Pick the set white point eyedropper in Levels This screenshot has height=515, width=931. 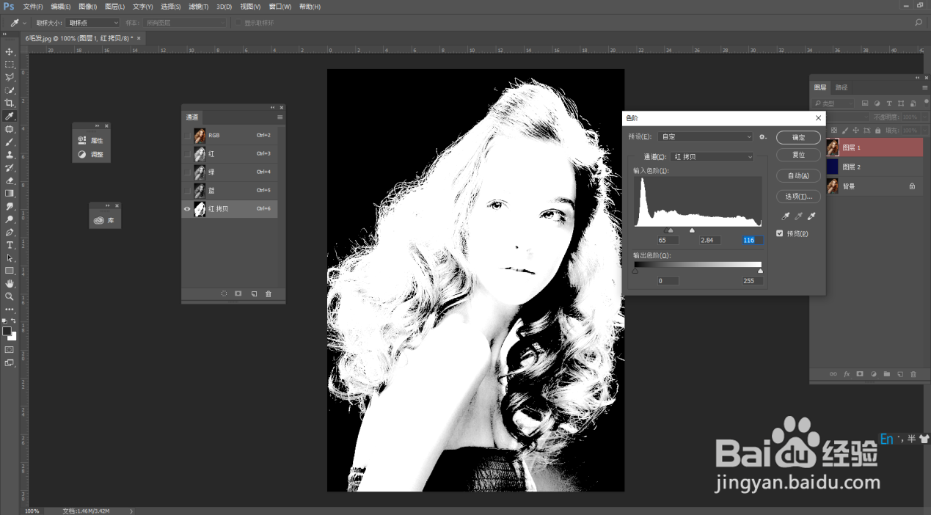pyautogui.click(x=811, y=216)
